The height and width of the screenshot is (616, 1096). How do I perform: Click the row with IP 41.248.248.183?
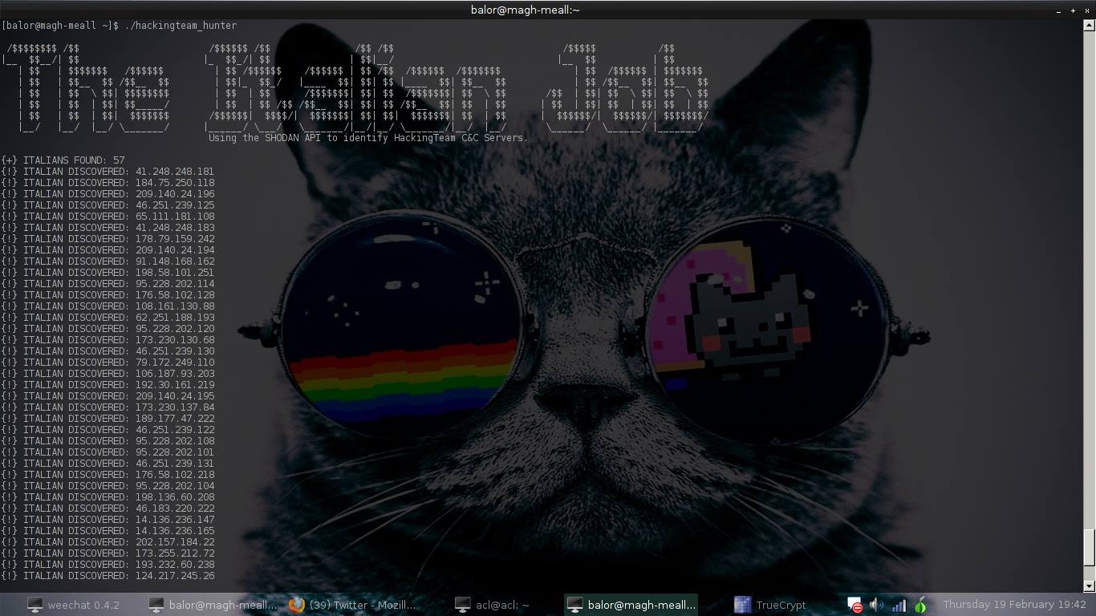(x=108, y=228)
